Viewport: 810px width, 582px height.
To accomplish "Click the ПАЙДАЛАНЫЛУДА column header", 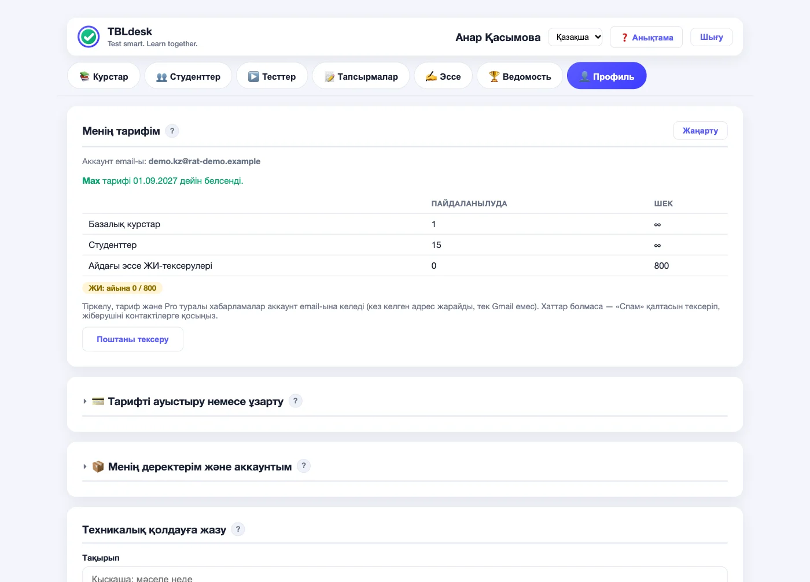I will pyautogui.click(x=469, y=203).
